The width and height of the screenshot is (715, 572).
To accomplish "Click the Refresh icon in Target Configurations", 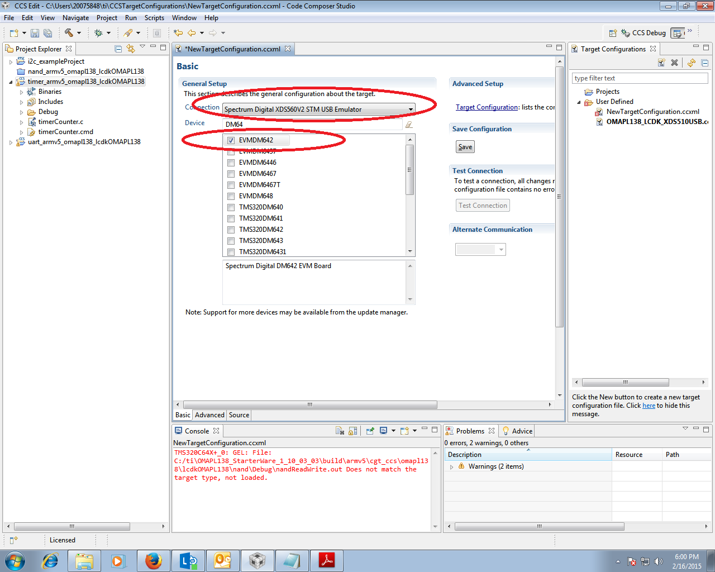I will [x=692, y=63].
